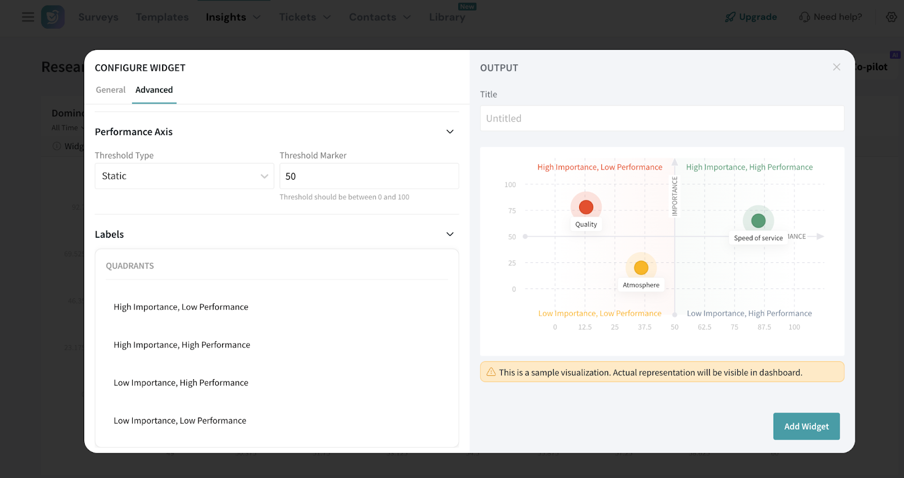The width and height of the screenshot is (904, 478).
Task: Click the SurveySparrow logo icon
Action: [53, 17]
